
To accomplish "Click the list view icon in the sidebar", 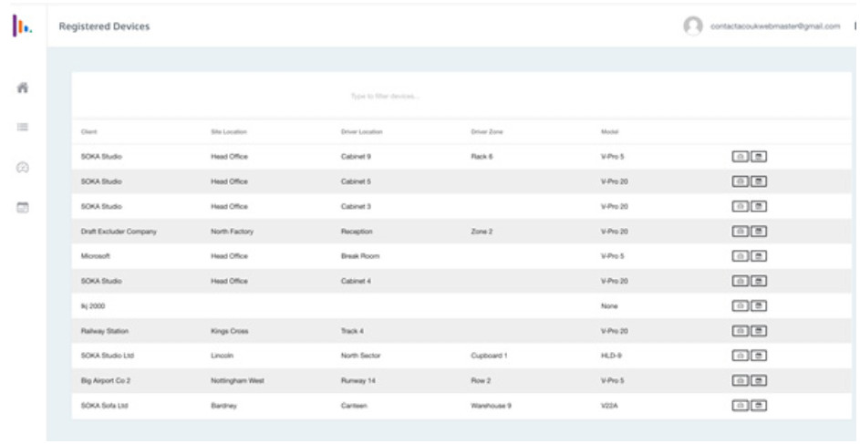I will pos(22,129).
